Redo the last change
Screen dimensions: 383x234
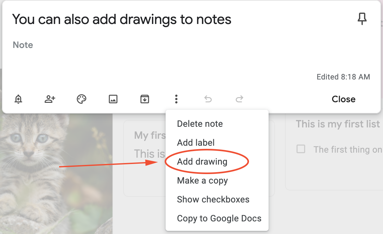(239, 99)
